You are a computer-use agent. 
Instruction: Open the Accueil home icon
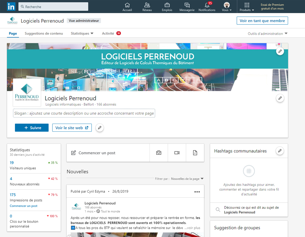pos(127,5)
